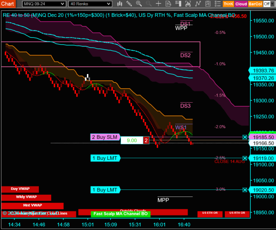The width and height of the screenshot is (276, 230).
Task: Click the 19393.76 cyan price marker
Action: [x=262, y=70]
